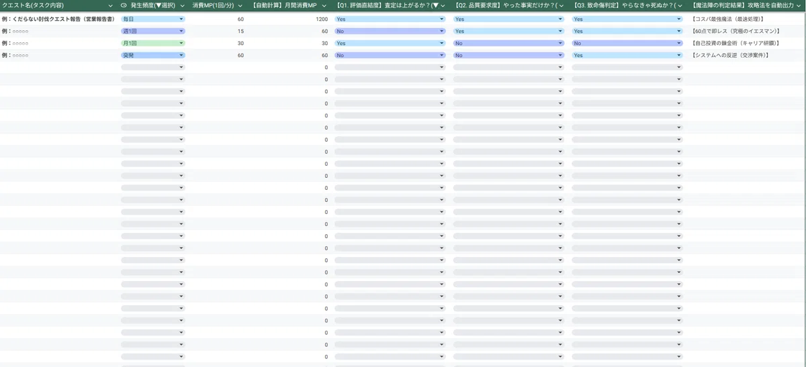806x367 pixels.
Task: Open the クエスト名(タスク内容) column header menu arrow
Action: coord(110,6)
